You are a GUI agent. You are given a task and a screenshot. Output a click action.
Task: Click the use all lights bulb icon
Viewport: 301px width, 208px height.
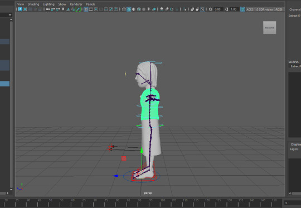(149, 9)
